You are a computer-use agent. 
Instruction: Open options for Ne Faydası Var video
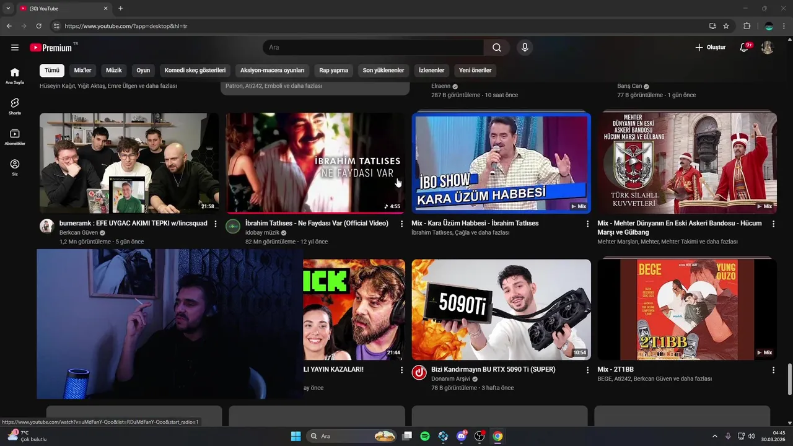point(401,224)
